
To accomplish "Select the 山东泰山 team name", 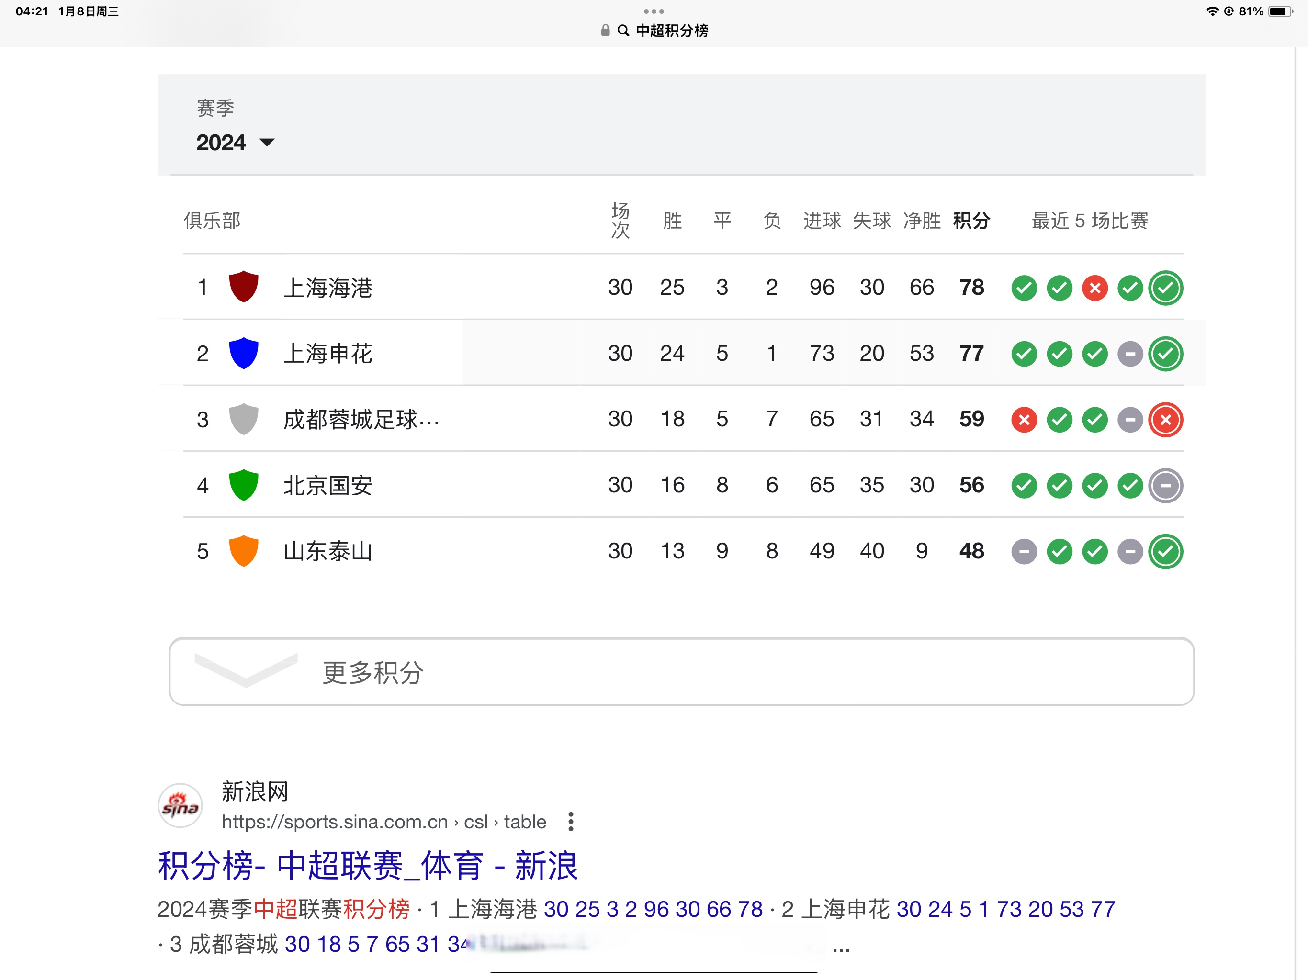I will click(x=327, y=551).
